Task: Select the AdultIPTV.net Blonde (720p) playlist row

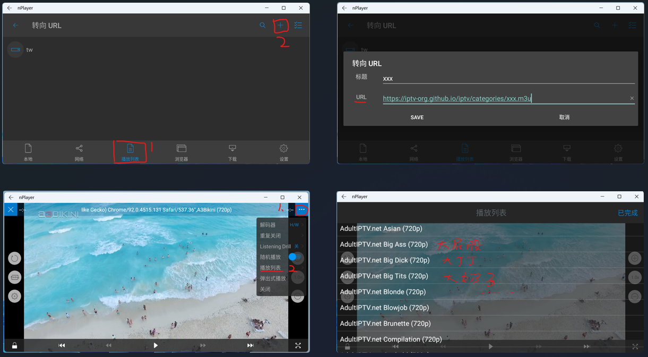Action: tap(490, 292)
